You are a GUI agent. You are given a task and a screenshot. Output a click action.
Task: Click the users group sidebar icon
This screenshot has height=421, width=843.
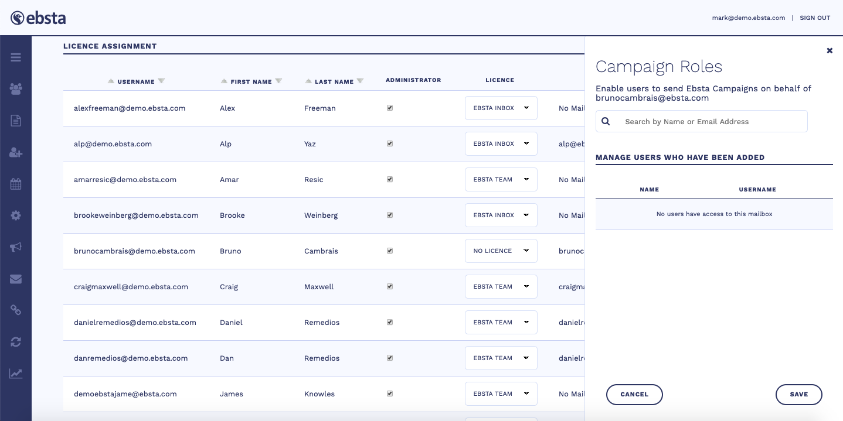pos(16,89)
